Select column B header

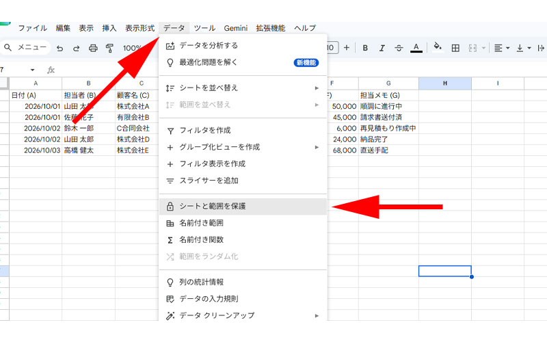coord(89,83)
